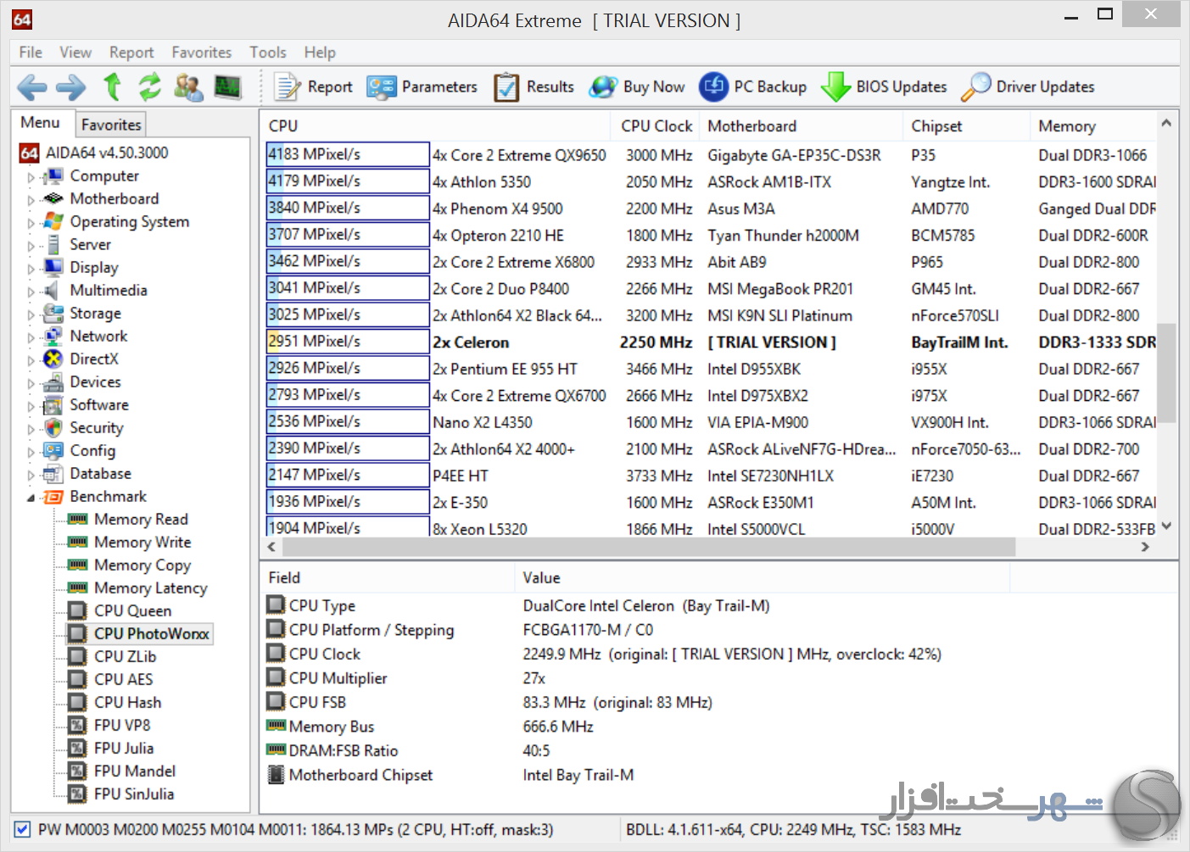Select the Benchmark category icon
1190x852 pixels.
(53, 497)
